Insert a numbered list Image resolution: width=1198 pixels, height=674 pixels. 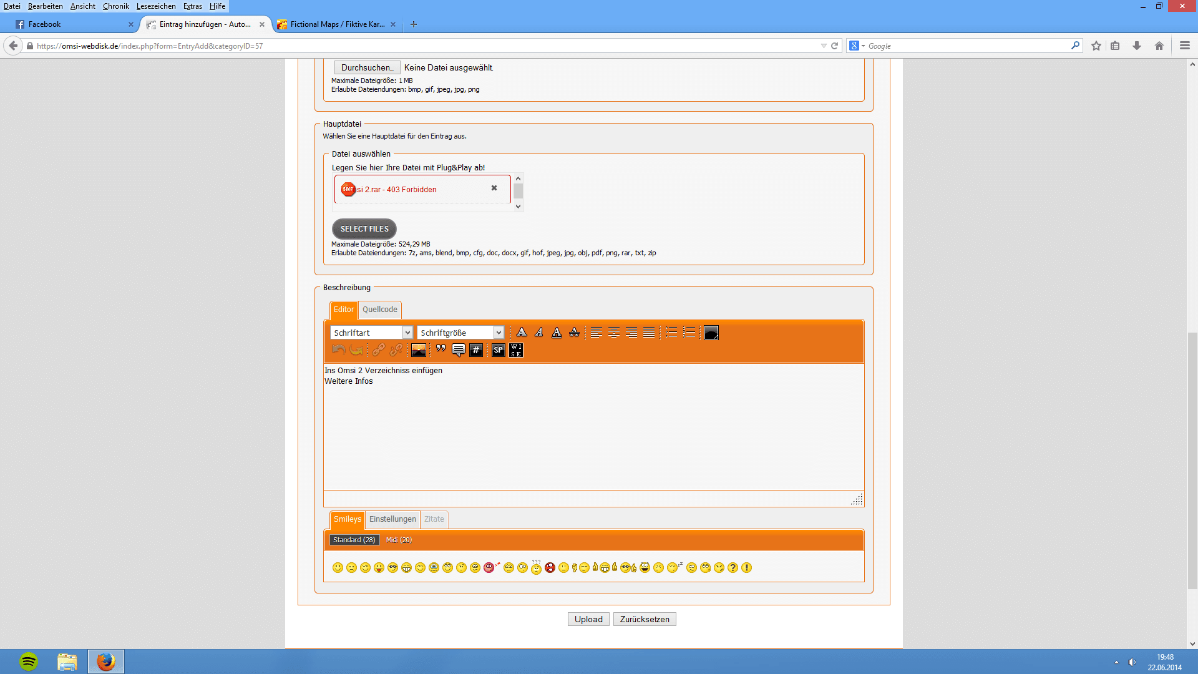click(689, 333)
